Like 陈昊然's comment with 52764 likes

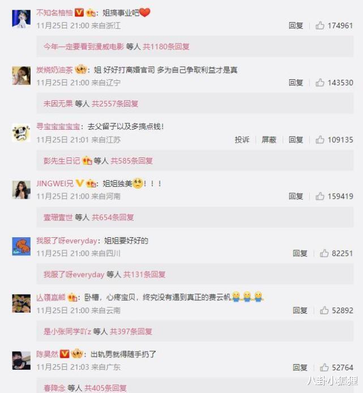coord(324,368)
